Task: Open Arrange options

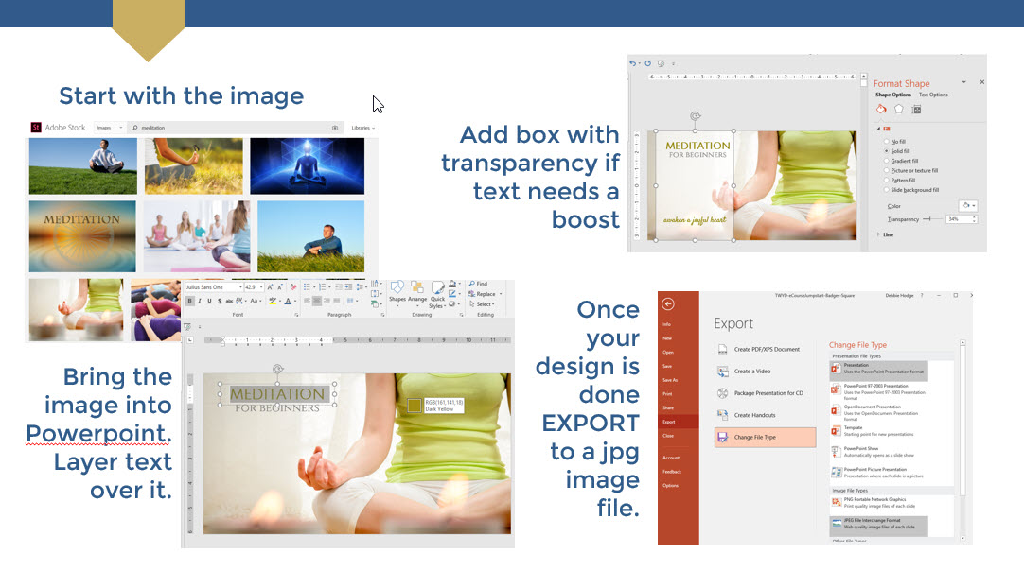Action: click(417, 294)
